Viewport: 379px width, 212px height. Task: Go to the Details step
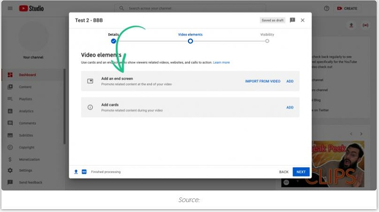coord(113,41)
